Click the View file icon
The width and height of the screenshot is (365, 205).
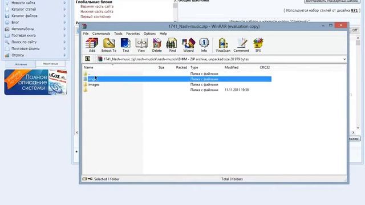pyautogui.click(x=141, y=45)
